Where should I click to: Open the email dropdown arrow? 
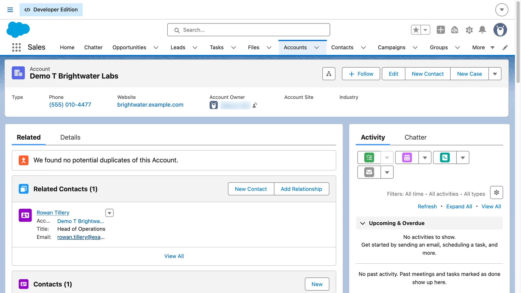(x=387, y=172)
